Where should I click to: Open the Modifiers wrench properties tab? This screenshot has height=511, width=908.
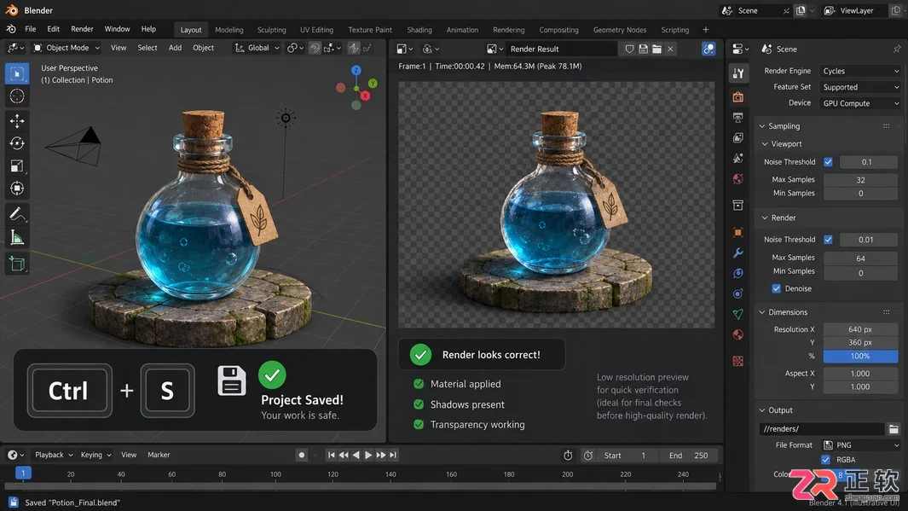(737, 253)
